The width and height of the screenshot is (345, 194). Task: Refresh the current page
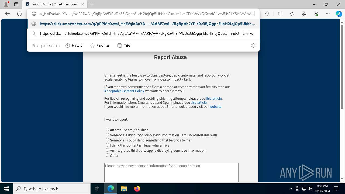[x=19, y=14]
